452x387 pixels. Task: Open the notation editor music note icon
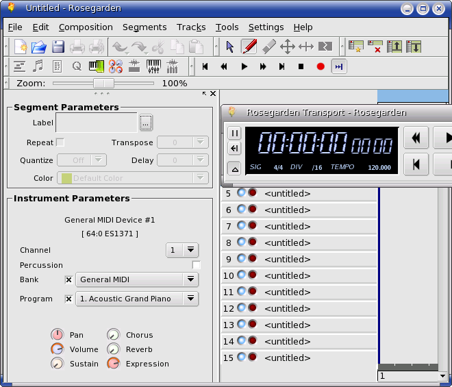[x=38, y=66]
